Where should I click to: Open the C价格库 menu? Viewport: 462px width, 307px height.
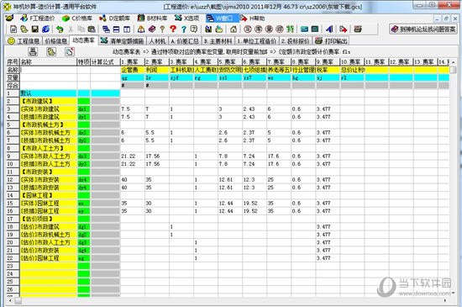[x=77, y=19]
